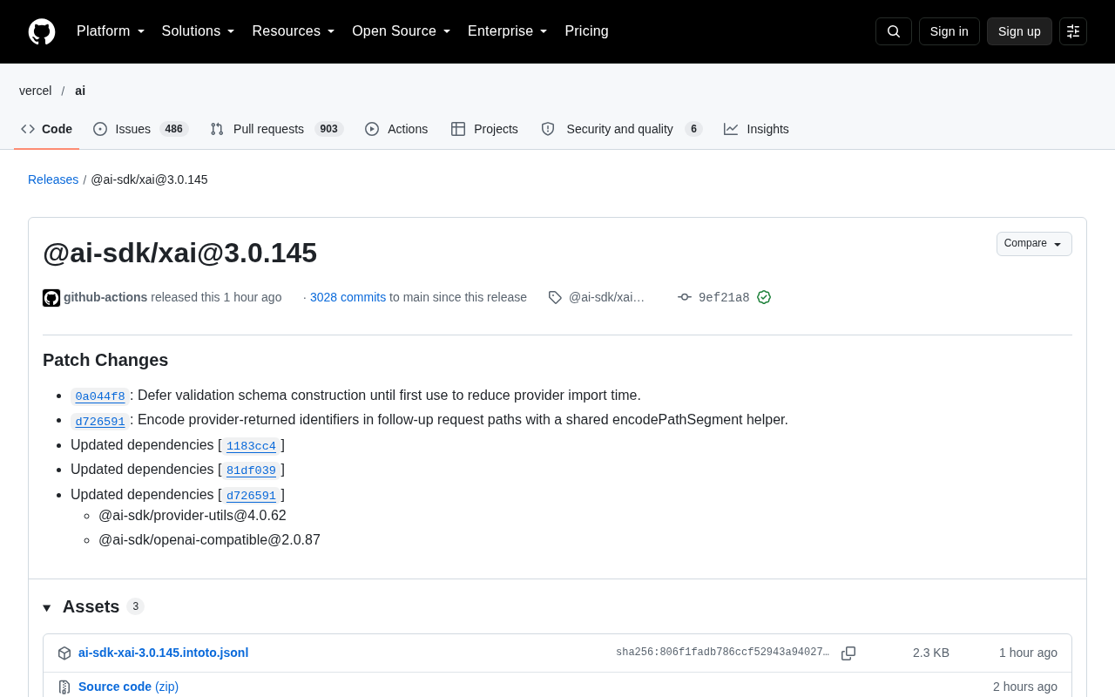Show the verified signature check badge
1115x697 pixels.
point(764,297)
